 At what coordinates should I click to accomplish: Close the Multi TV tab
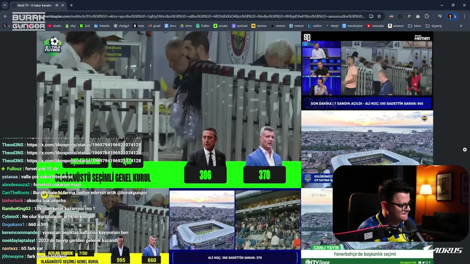pyautogui.click(x=62, y=5)
